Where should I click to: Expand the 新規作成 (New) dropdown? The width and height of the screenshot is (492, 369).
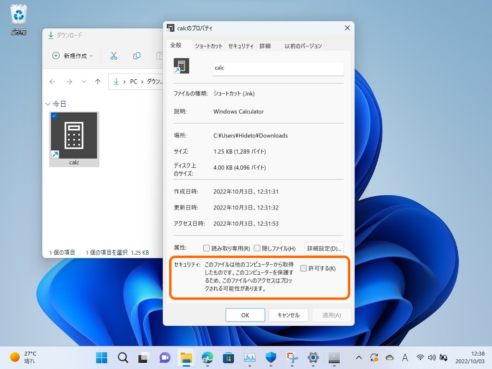[x=91, y=56]
